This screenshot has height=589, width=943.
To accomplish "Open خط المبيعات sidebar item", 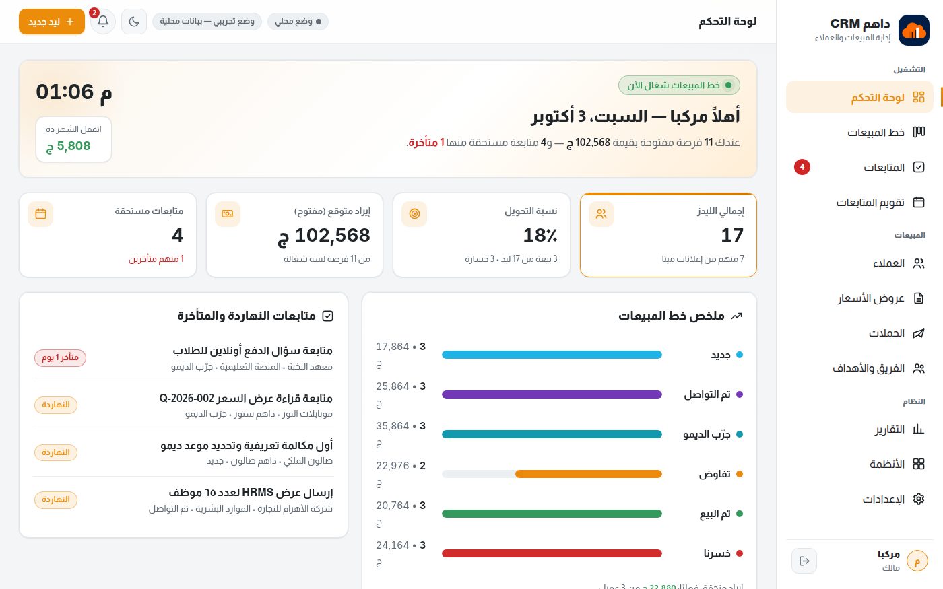I will tap(859, 133).
